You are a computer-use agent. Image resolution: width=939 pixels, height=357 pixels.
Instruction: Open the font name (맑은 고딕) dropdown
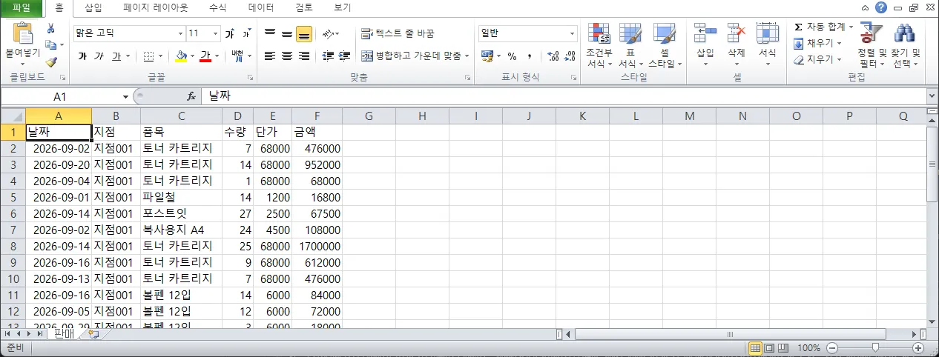pos(180,33)
